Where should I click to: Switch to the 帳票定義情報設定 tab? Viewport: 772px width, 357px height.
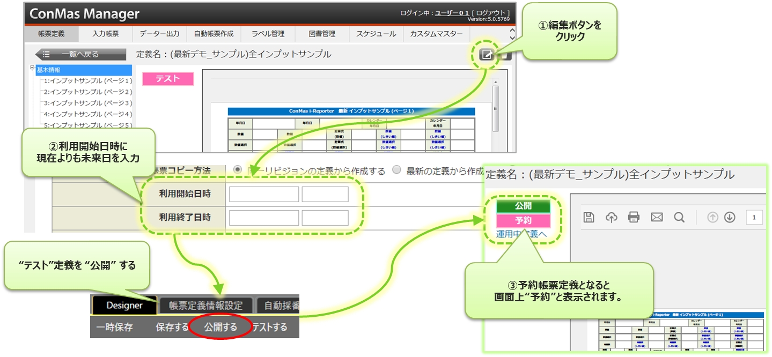tap(205, 306)
